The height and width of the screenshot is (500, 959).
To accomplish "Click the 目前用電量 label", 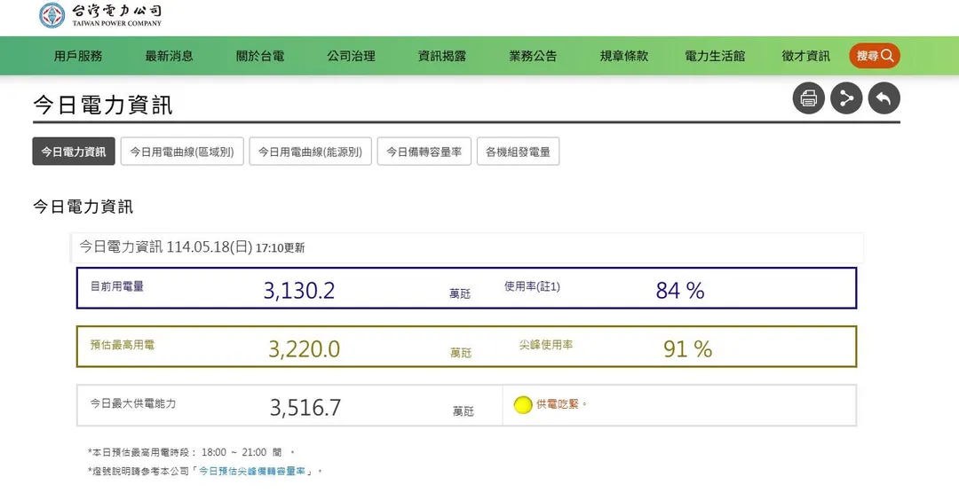I will coord(117,286).
